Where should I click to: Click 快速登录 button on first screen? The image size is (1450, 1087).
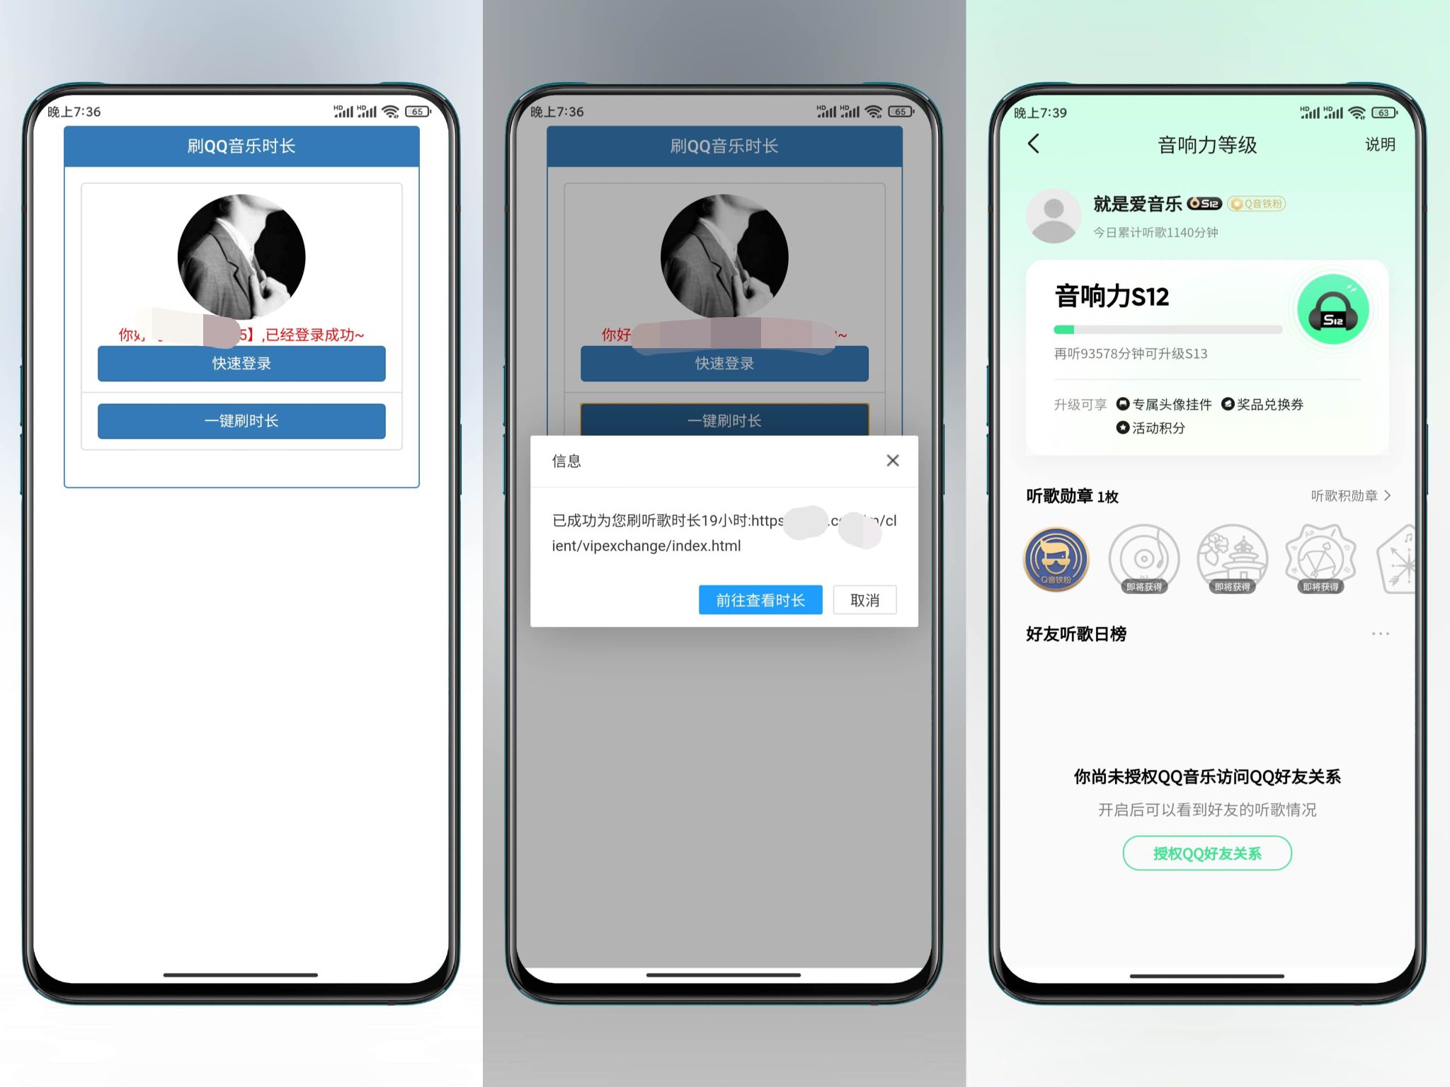[x=241, y=363]
